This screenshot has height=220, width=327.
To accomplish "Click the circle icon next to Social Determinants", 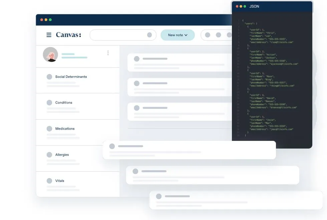I will tap(49, 76).
